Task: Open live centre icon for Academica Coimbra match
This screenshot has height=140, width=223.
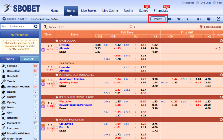Action: tap(43, 81)
